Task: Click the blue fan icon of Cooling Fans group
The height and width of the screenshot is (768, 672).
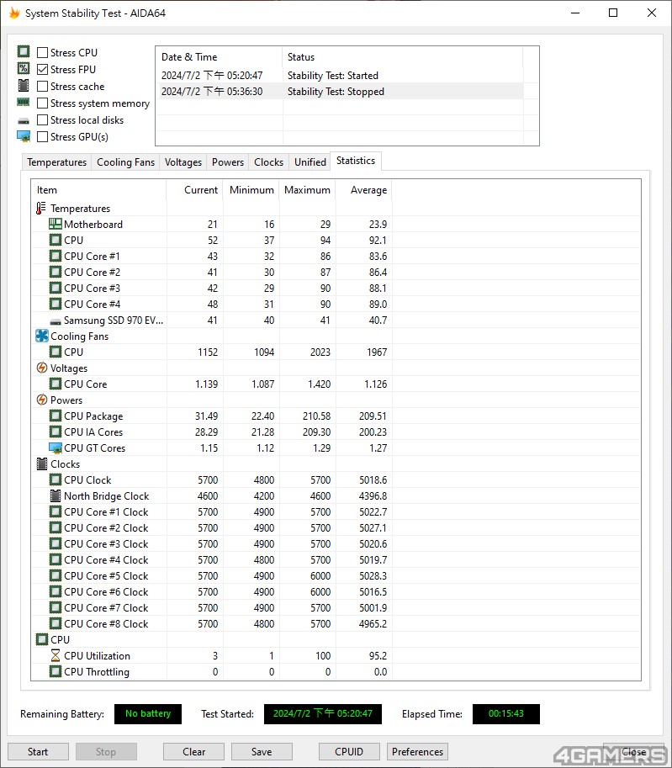Action: click(x=42, y=336)
